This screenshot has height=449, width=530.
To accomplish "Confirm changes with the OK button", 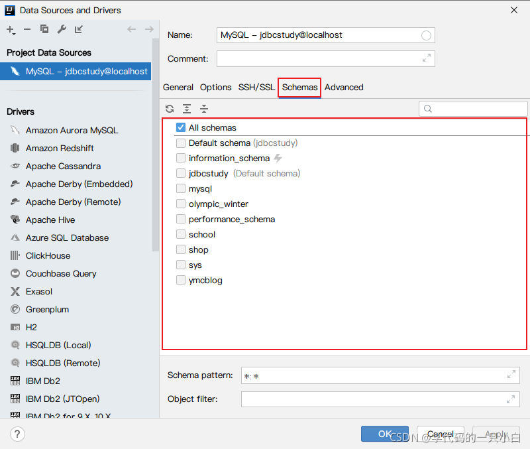I will coord(385,434).
